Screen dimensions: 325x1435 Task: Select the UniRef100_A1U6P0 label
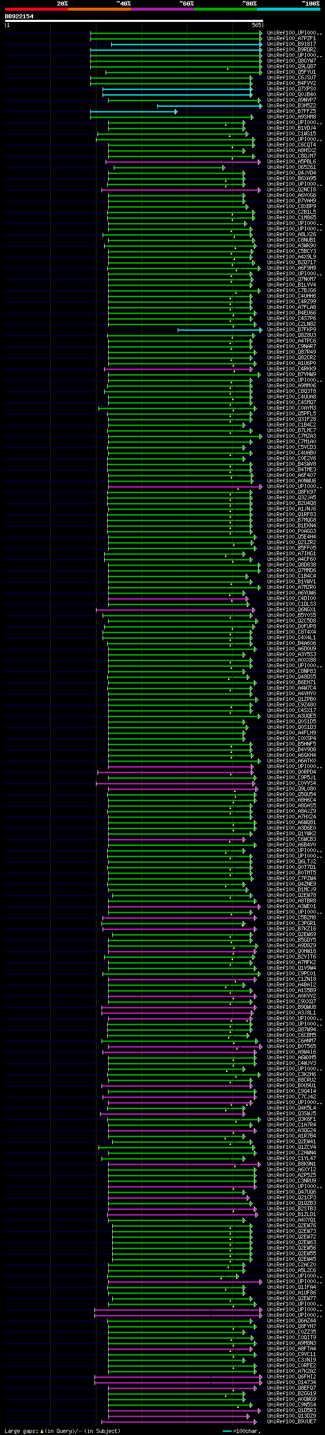point(291,362)
